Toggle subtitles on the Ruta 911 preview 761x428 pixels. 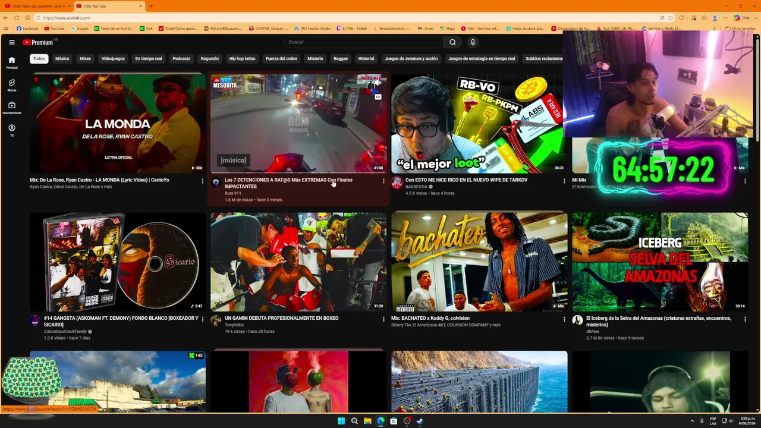point(378,97)
